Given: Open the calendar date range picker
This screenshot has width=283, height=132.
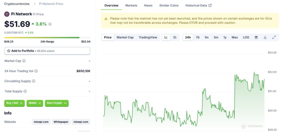Looking at the screenshot, I should 256,37.
